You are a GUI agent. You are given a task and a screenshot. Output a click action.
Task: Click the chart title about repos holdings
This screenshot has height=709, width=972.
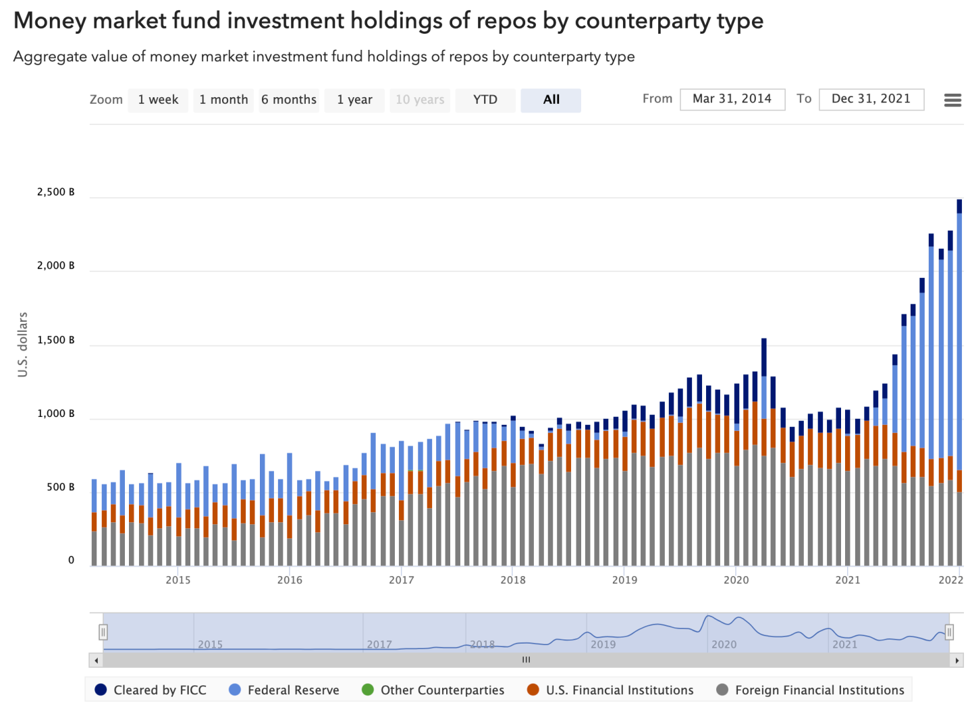pyautogui.click(x=389, y=21)
